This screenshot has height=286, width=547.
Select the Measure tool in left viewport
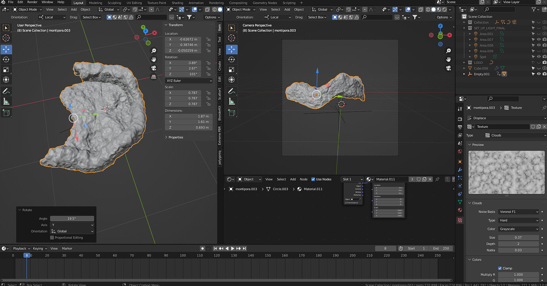[x=6, y=102]
